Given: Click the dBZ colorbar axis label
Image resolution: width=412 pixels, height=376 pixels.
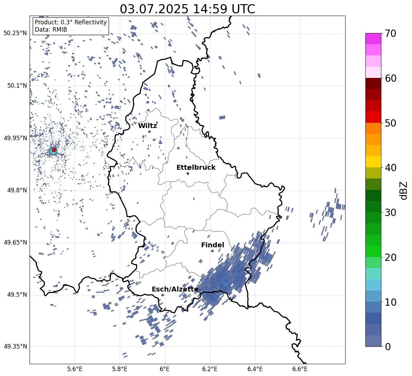Looking at the screenshot, I should (404, 191).
